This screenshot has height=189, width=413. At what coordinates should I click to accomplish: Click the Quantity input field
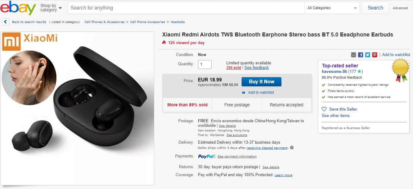pyautogui.click(x=205, y=64)
